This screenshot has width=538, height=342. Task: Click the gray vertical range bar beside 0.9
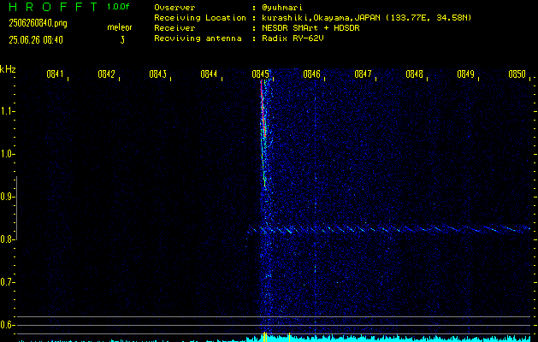tap(16, 208)
